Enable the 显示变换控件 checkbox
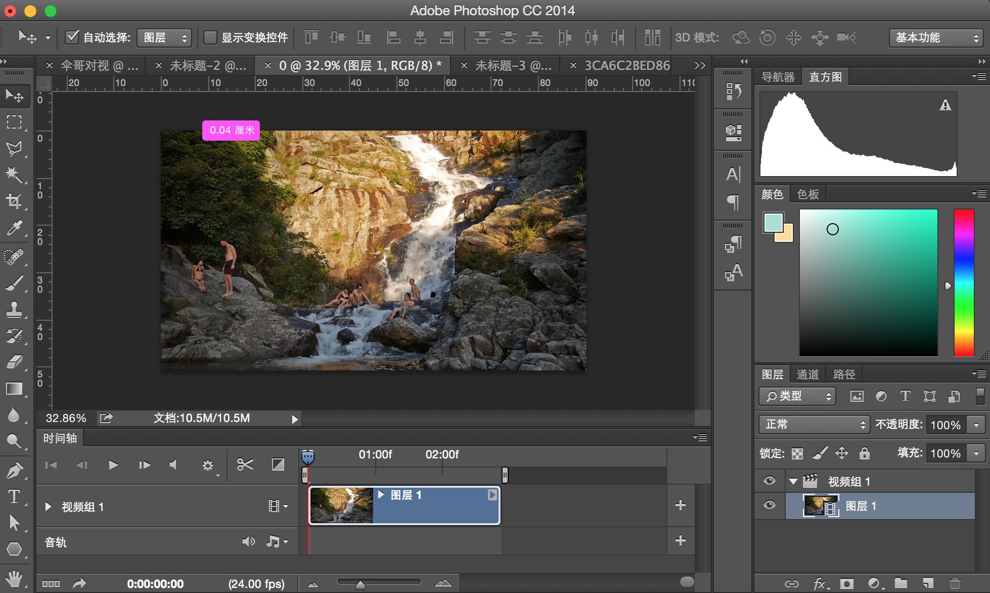 click(x=210, y=37)
